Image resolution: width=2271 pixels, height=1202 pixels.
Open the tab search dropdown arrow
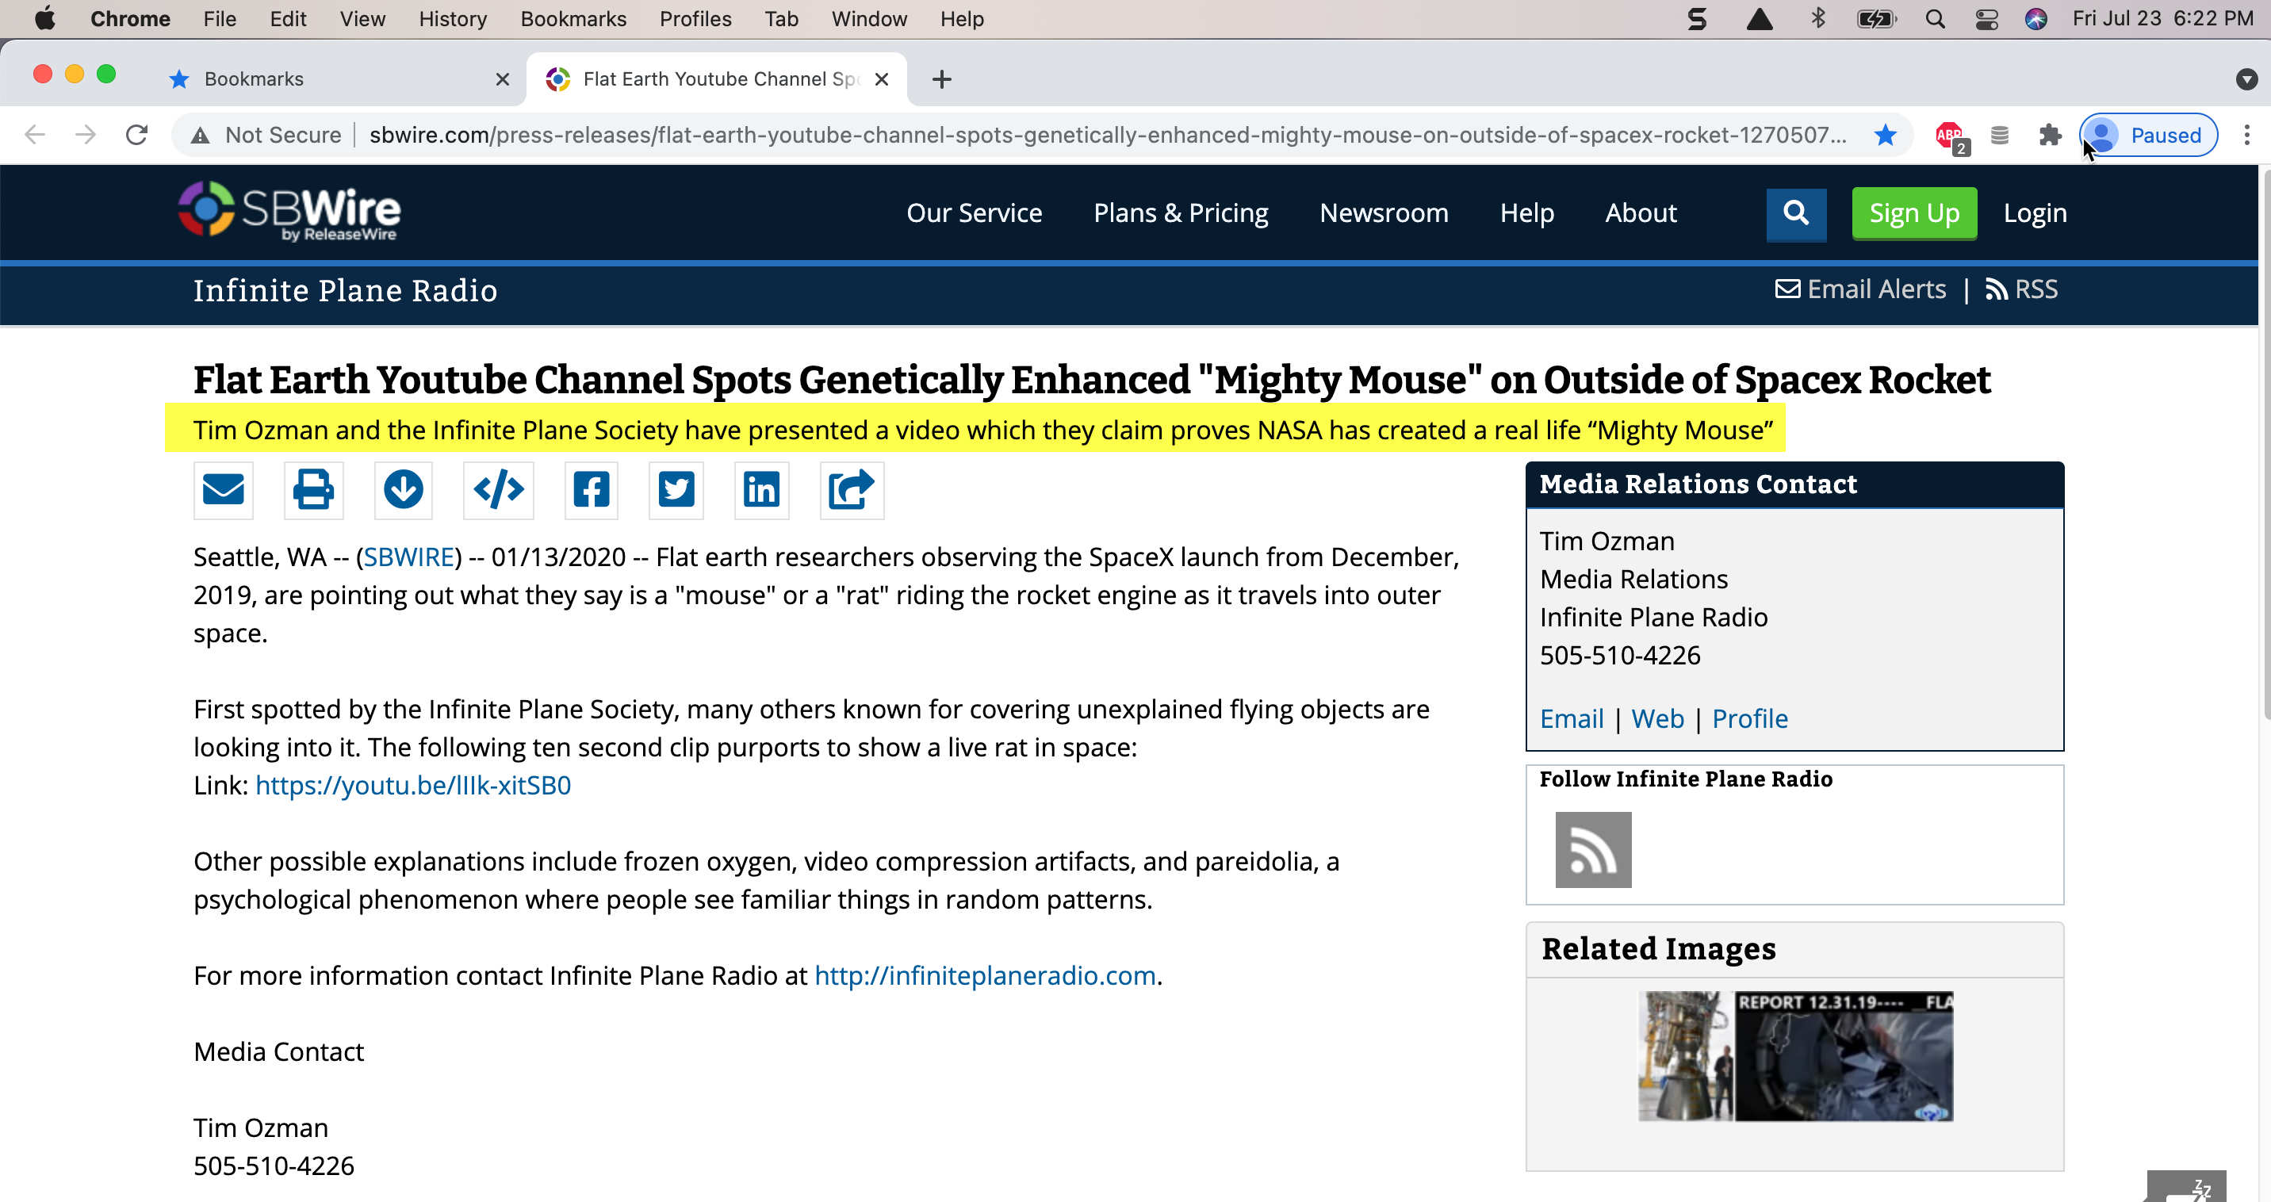coord(2246,79)
